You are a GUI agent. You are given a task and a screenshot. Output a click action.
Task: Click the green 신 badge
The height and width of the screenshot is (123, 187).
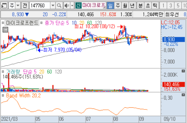click(x=78, y=5)
